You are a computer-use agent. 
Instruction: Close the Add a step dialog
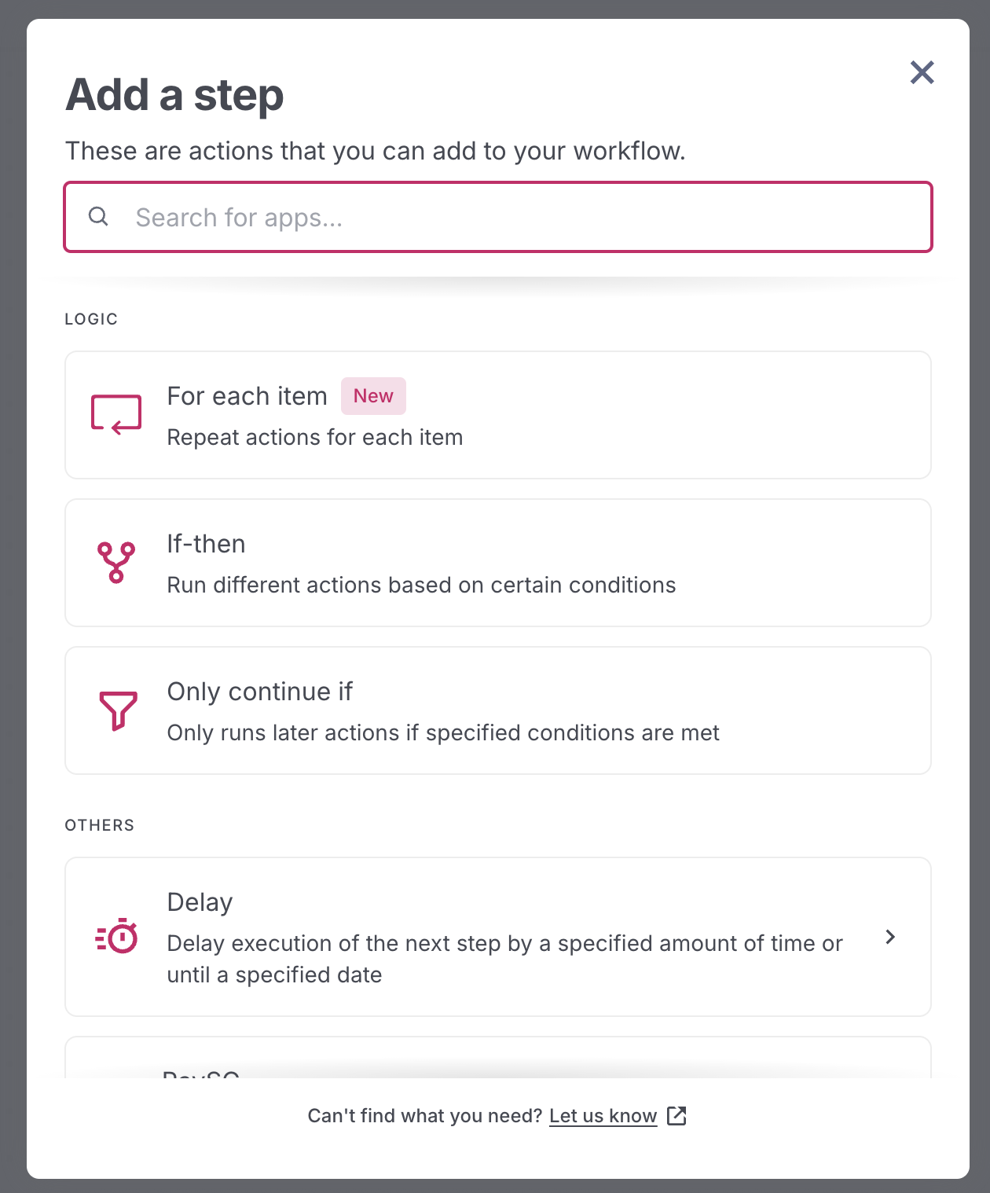point(922,72)
